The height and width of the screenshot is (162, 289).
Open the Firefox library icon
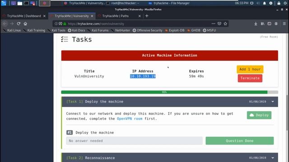click(262, 23)
